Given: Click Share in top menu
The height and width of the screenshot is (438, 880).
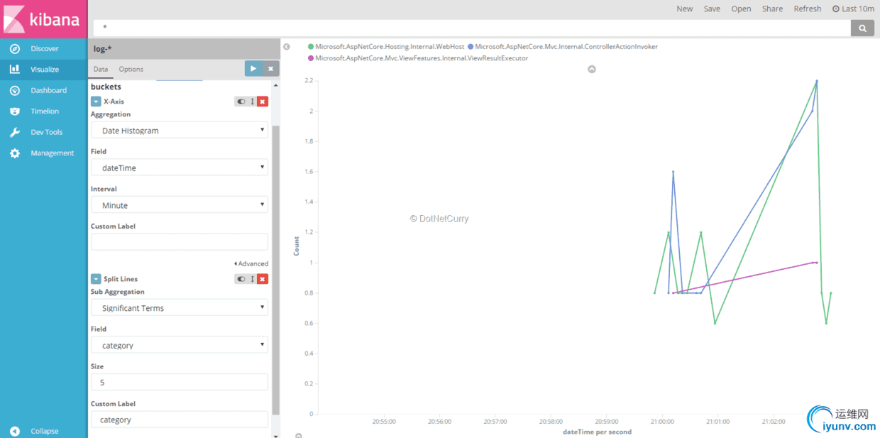Looking at the screenshot, I should (x=772, y=9).
